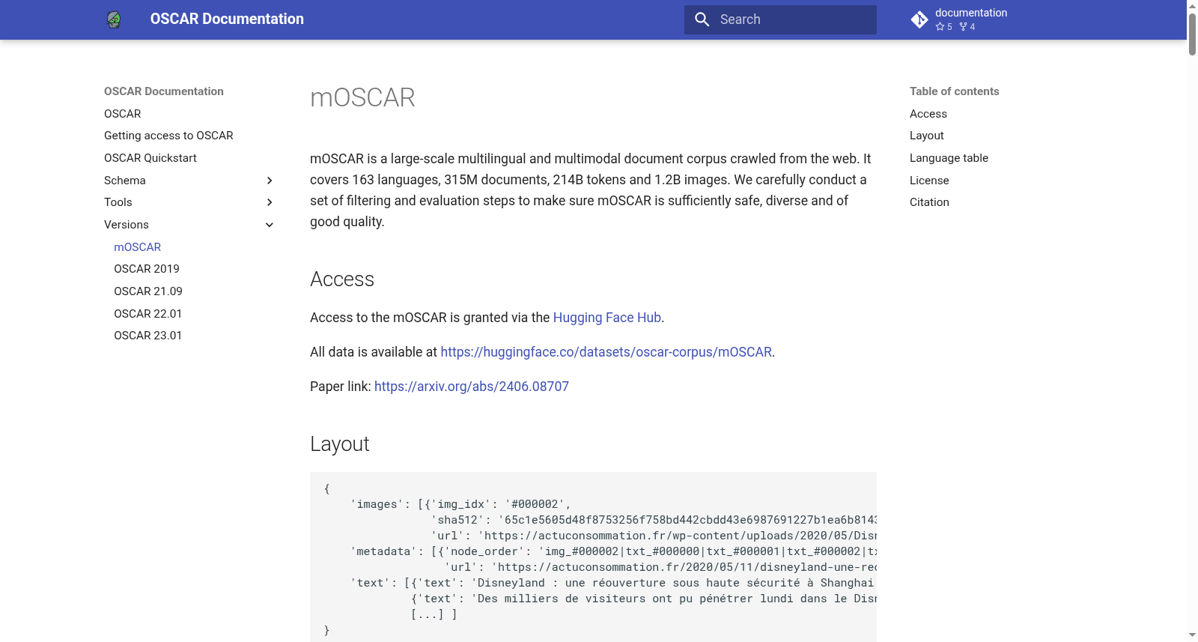Open mOSCAR version page in sidebar
The image size is (1198, 642).
(x=138, y=247)
